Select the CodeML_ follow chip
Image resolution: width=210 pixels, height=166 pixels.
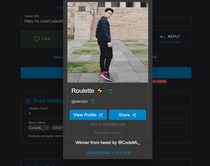coord(38,128)
